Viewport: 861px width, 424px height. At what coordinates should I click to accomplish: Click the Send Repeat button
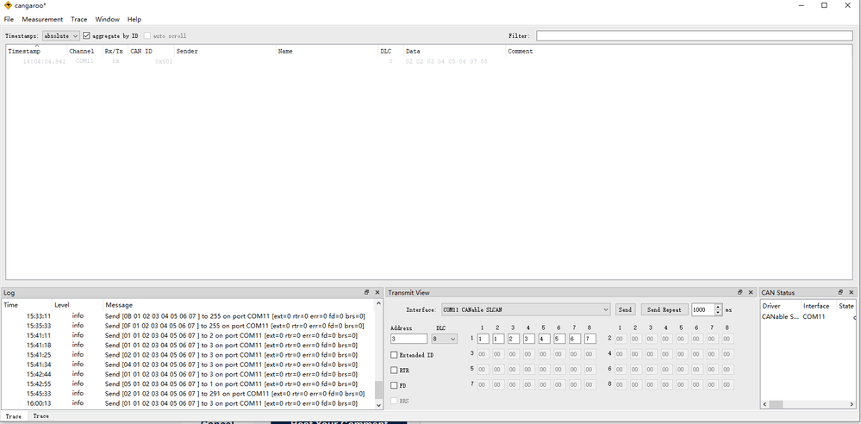(x=664, y=309)
